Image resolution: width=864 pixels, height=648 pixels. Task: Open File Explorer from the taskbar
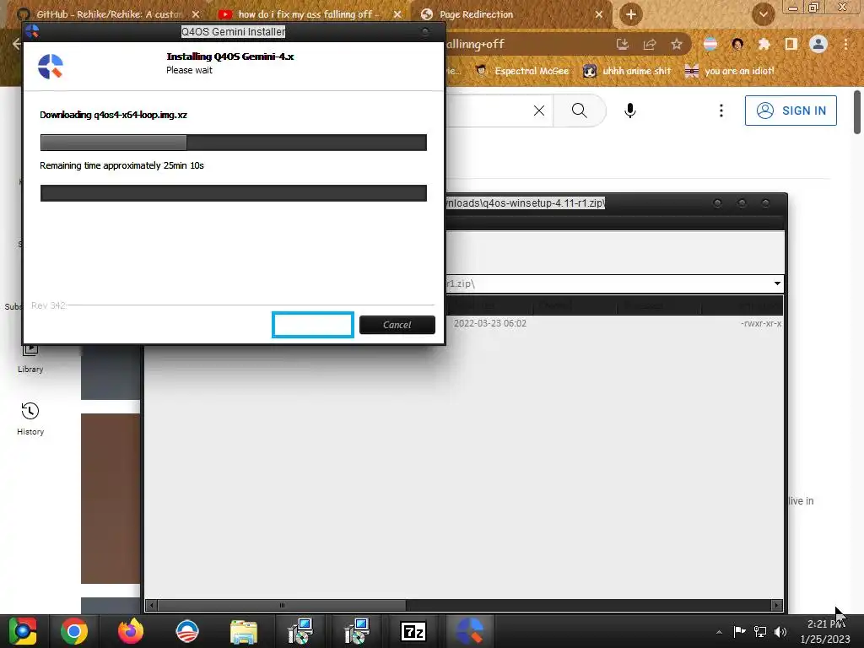(x=244, y=631)
